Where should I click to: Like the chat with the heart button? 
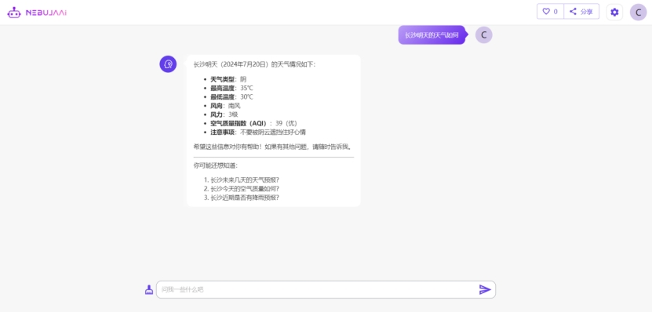tap(550, 12)
